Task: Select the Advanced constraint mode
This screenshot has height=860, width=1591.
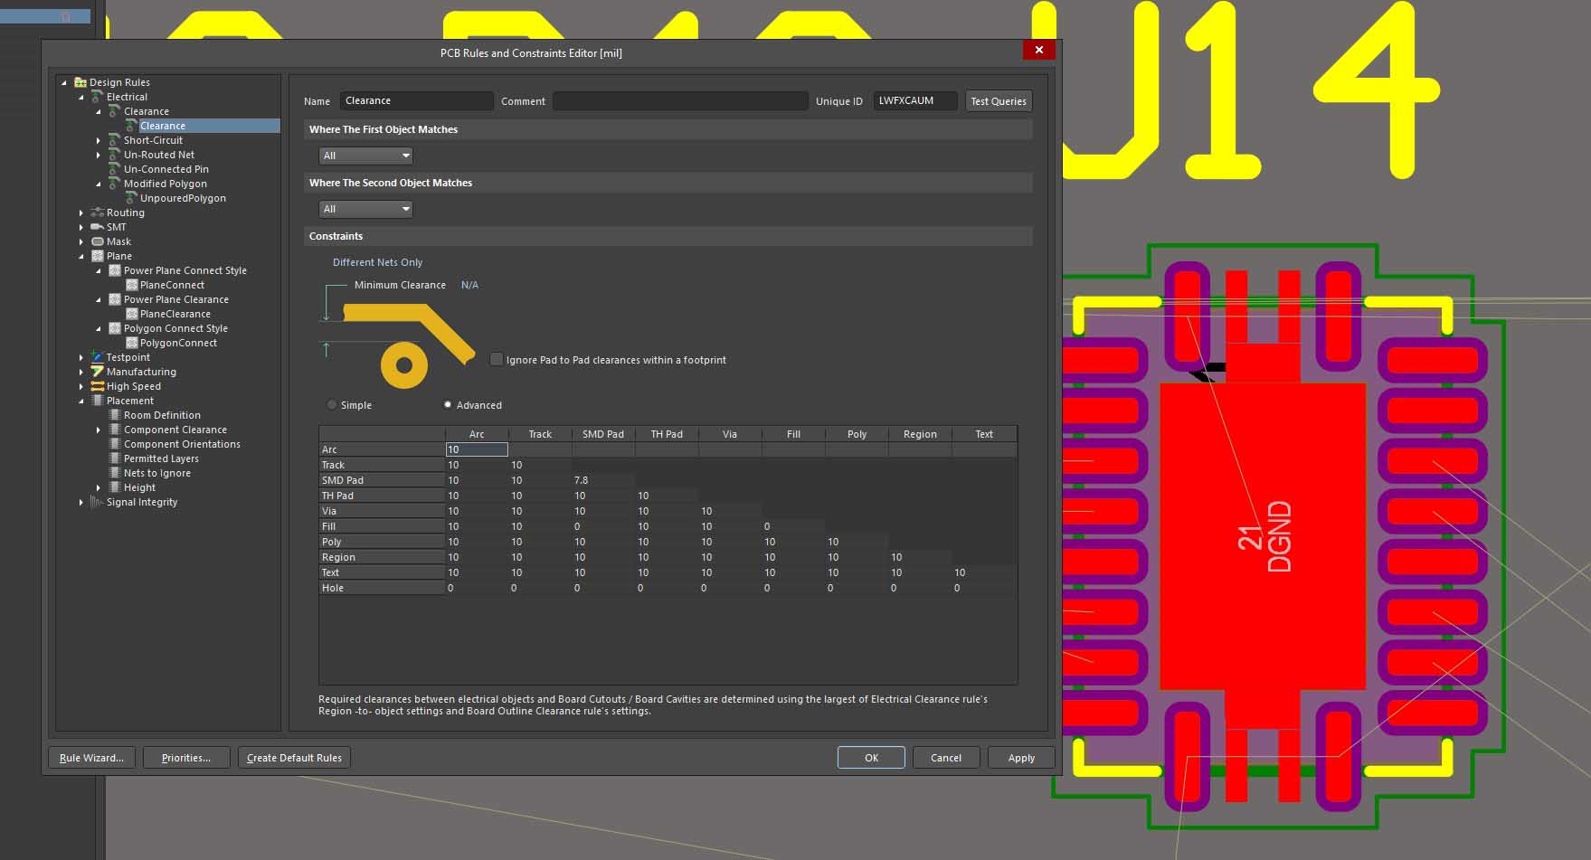Action: (x=448, y=405)
